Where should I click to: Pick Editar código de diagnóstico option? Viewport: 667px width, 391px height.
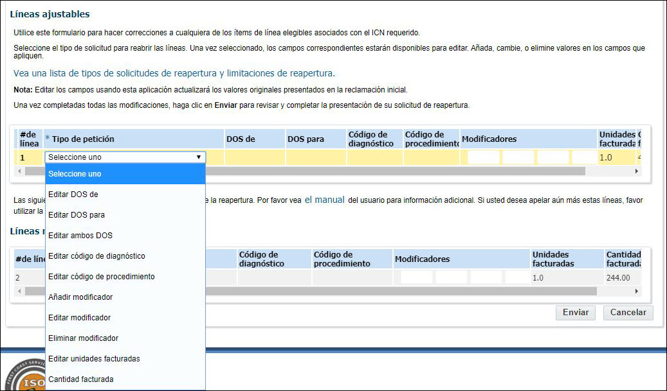tap(125, 256)
